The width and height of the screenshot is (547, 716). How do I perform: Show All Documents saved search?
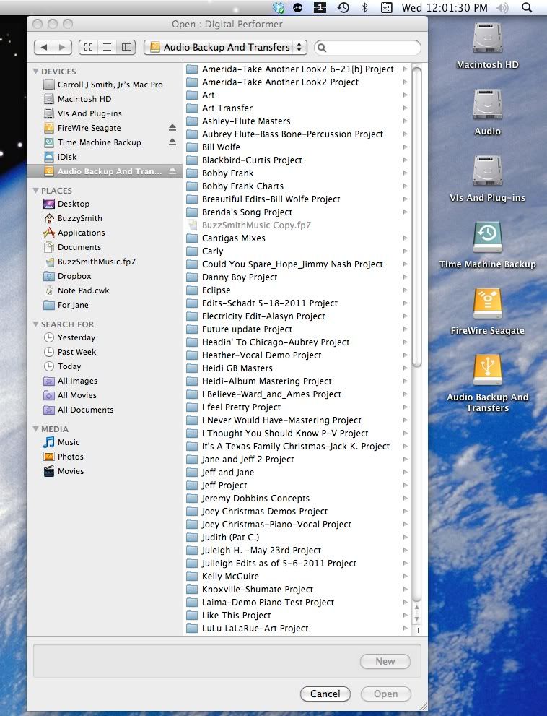pyautogui.click(x=105, y=410)
